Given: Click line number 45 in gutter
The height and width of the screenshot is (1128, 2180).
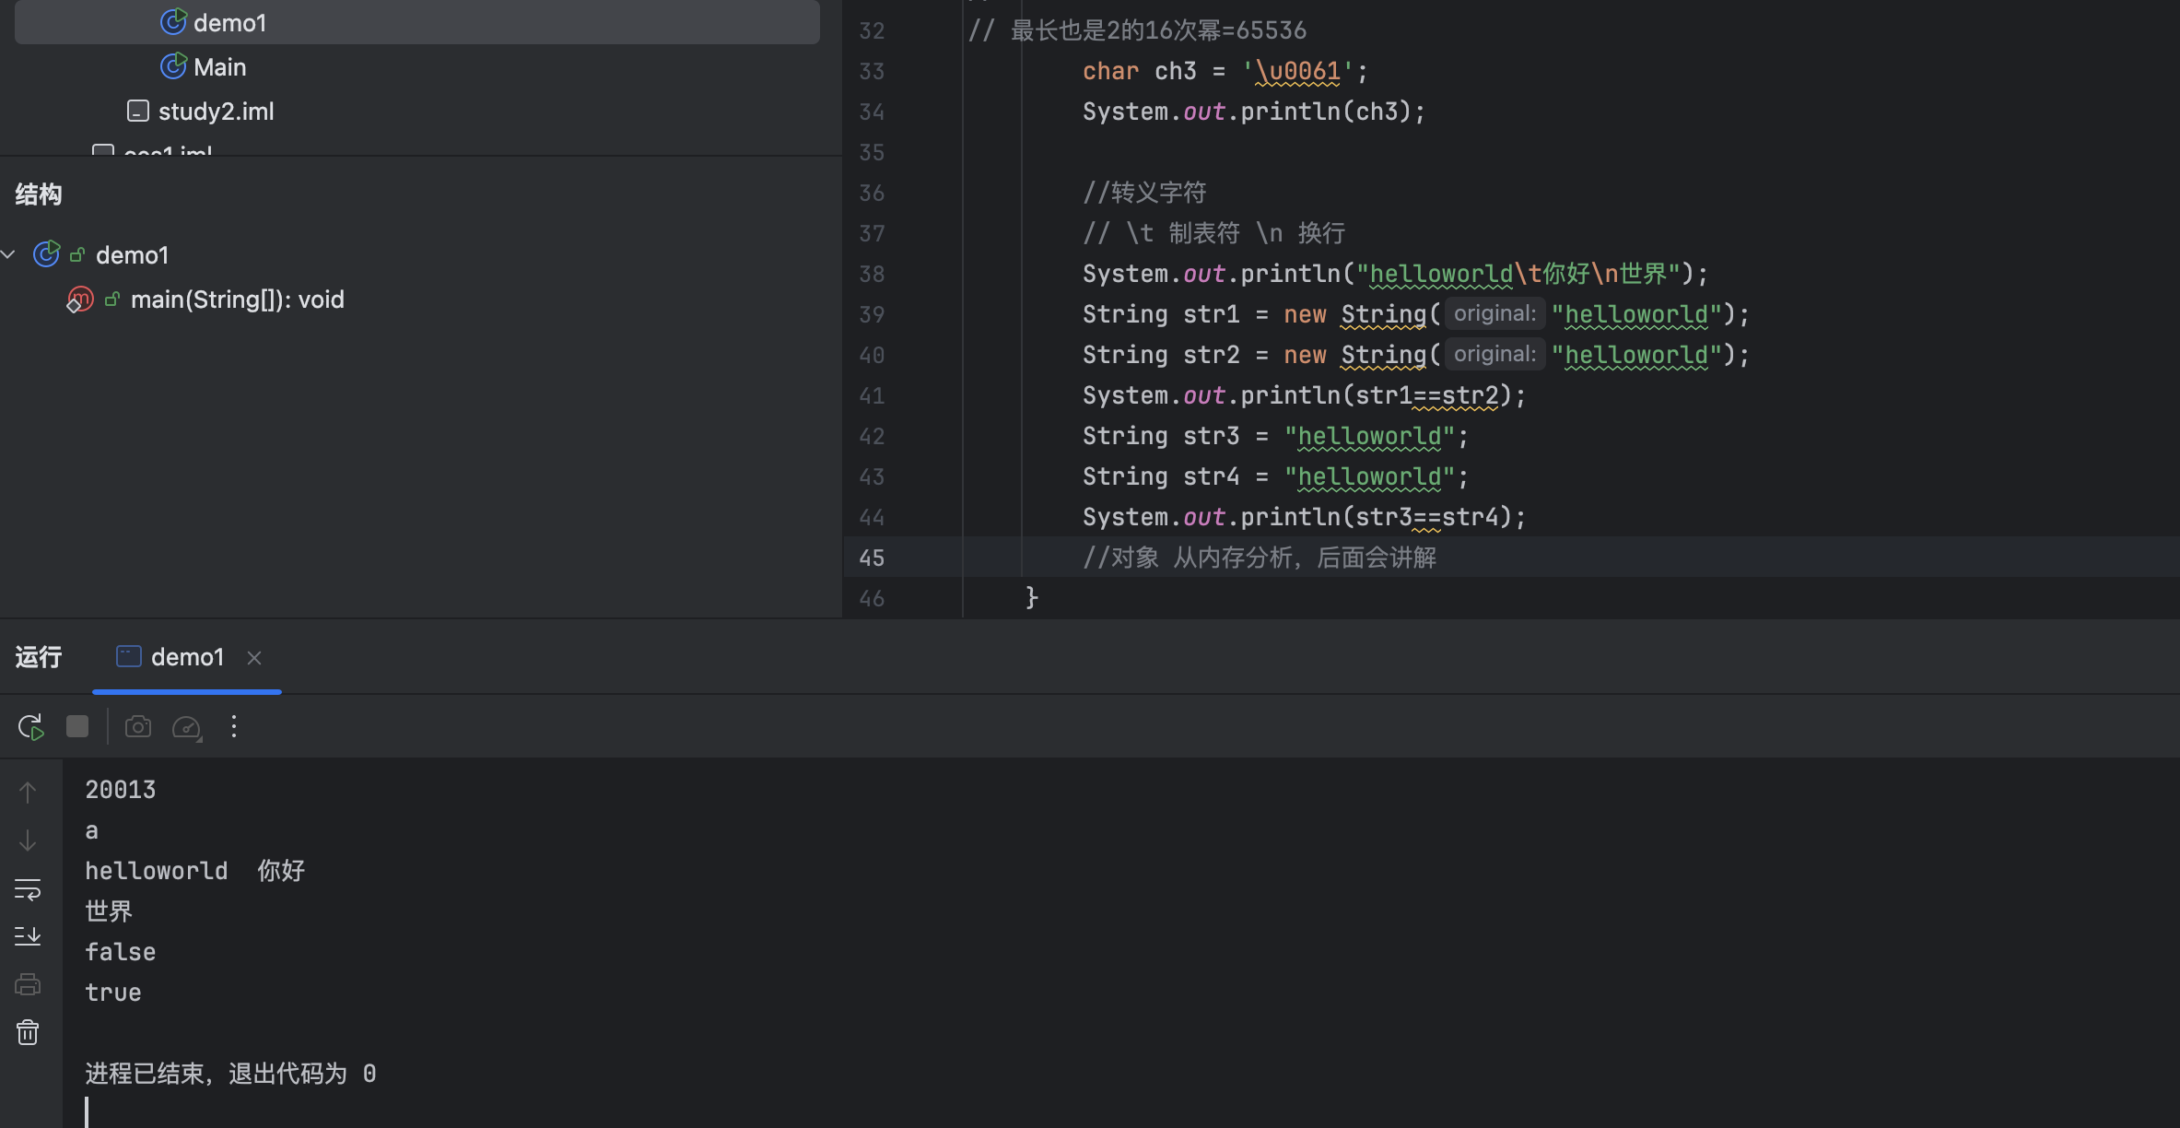Looking at the screenshot, I should tap(871, 558).
